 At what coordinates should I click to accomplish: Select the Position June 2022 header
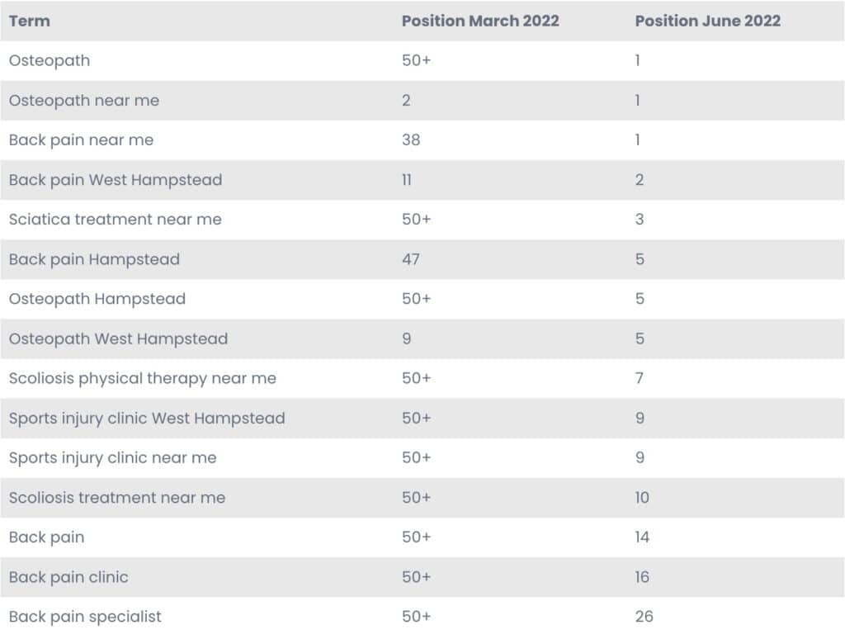[x=707, y=21]
